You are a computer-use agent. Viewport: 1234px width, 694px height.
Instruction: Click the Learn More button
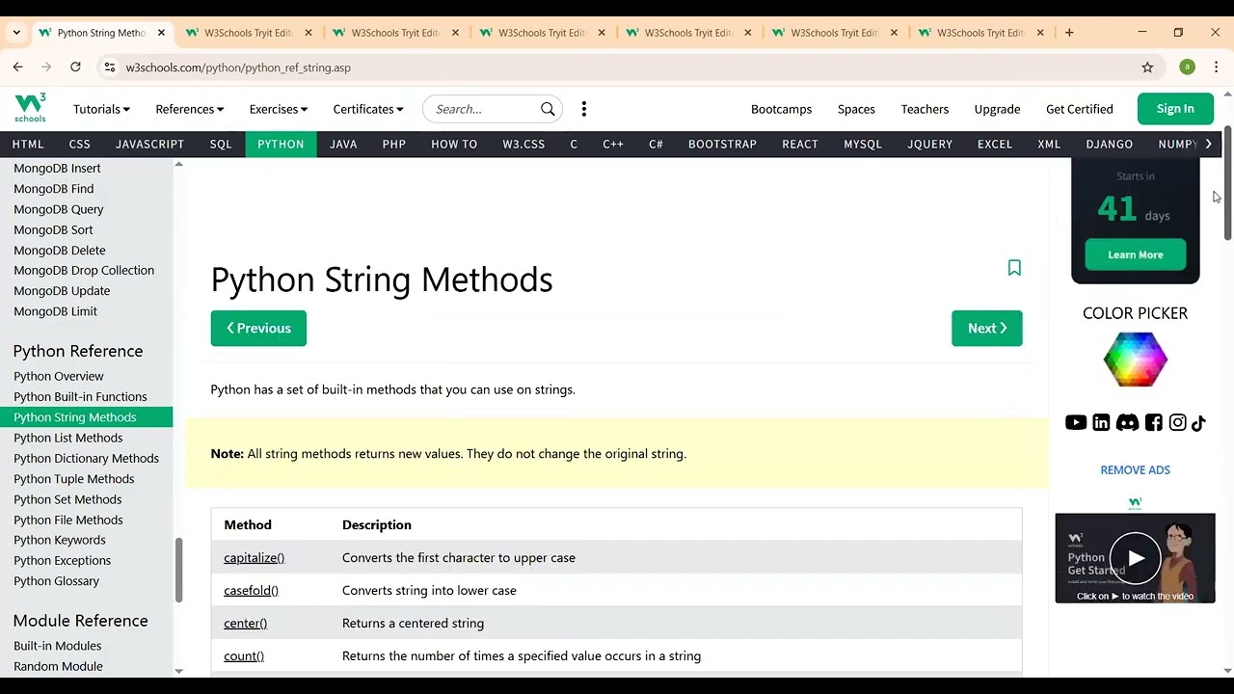(x=1136, y=254)
